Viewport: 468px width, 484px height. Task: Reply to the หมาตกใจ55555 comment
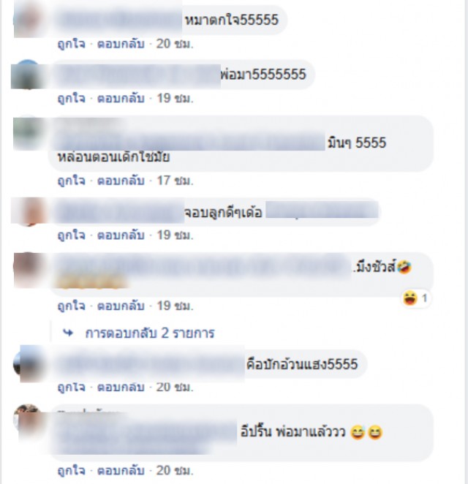point(121,44)
